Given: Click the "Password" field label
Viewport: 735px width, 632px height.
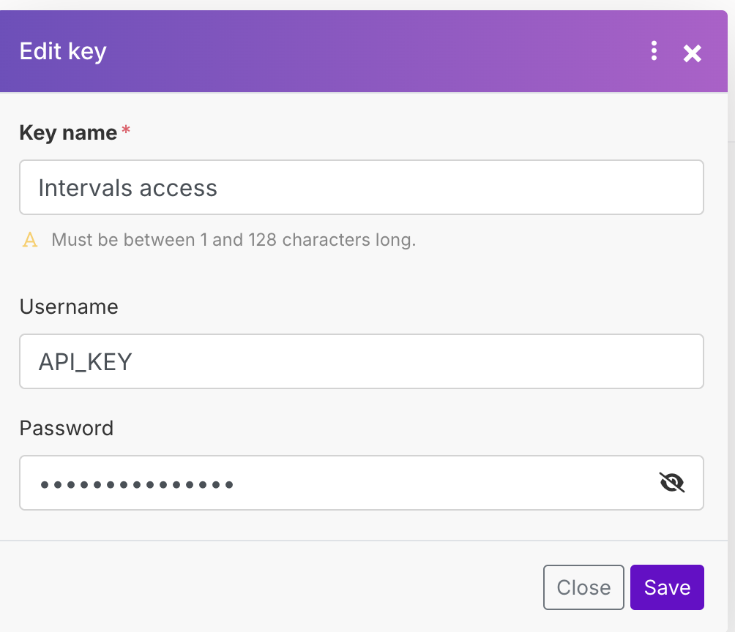Looking at the screenshot, I should pos(67,428).
